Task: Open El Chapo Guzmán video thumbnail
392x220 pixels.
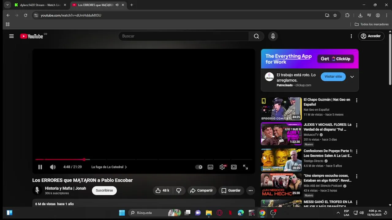Action: 281,109
